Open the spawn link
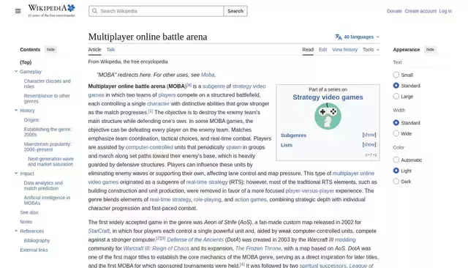This screenshot has height=268, width=468. 233,147
